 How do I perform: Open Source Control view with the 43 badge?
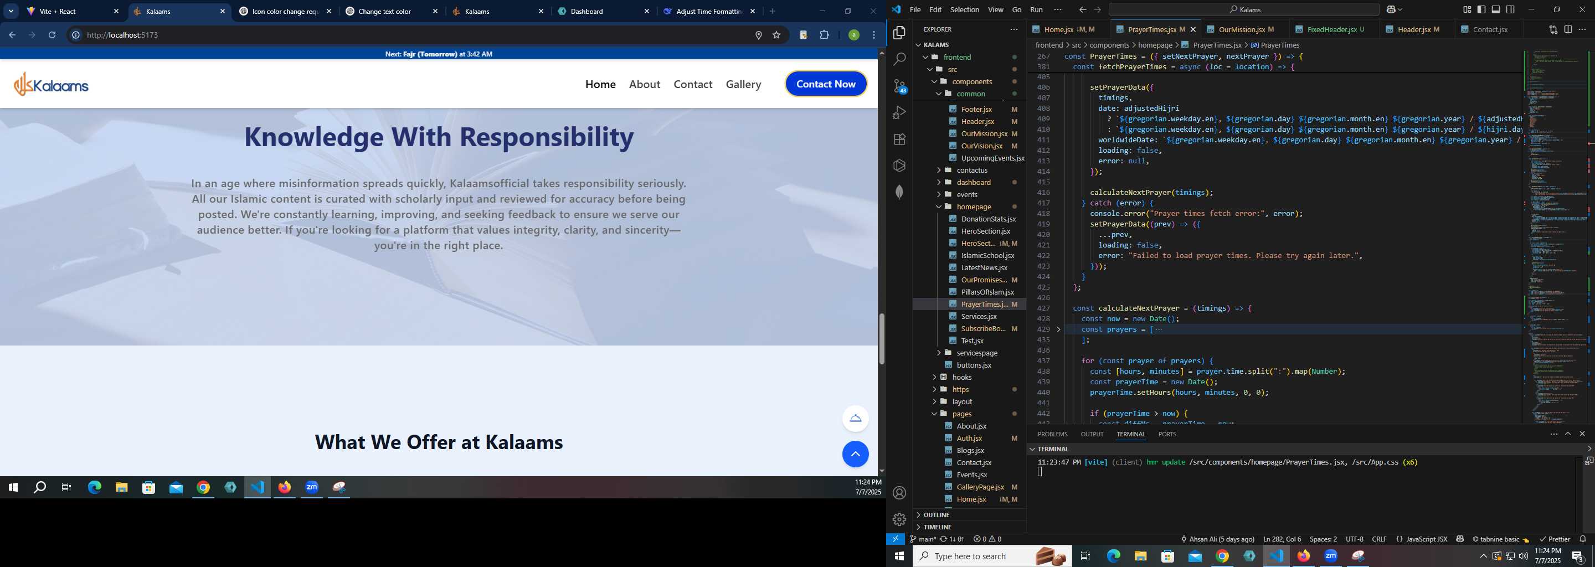(x=899, y=86)
